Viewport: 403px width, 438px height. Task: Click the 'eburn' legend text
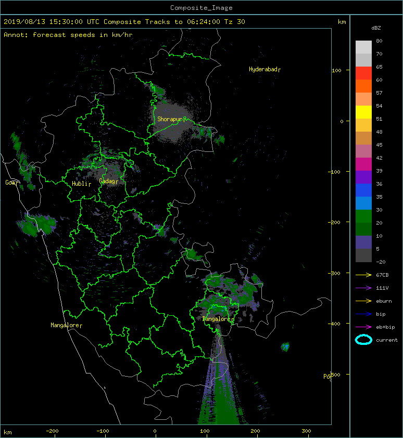point(384,301)
